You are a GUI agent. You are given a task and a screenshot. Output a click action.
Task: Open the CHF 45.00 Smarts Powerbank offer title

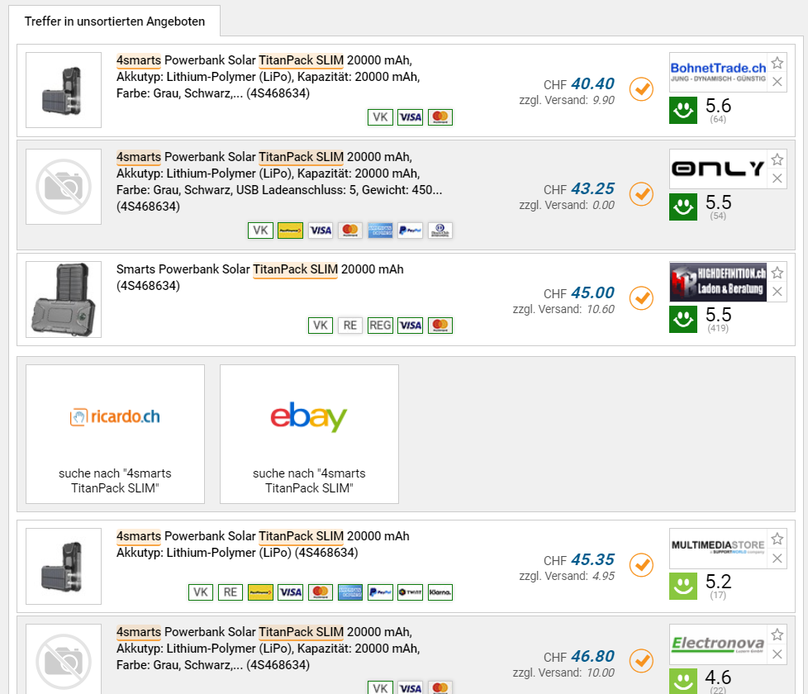[x=260, y=269]
